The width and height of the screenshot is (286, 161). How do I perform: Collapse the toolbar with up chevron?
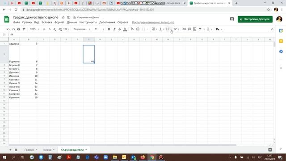(272, 29)
